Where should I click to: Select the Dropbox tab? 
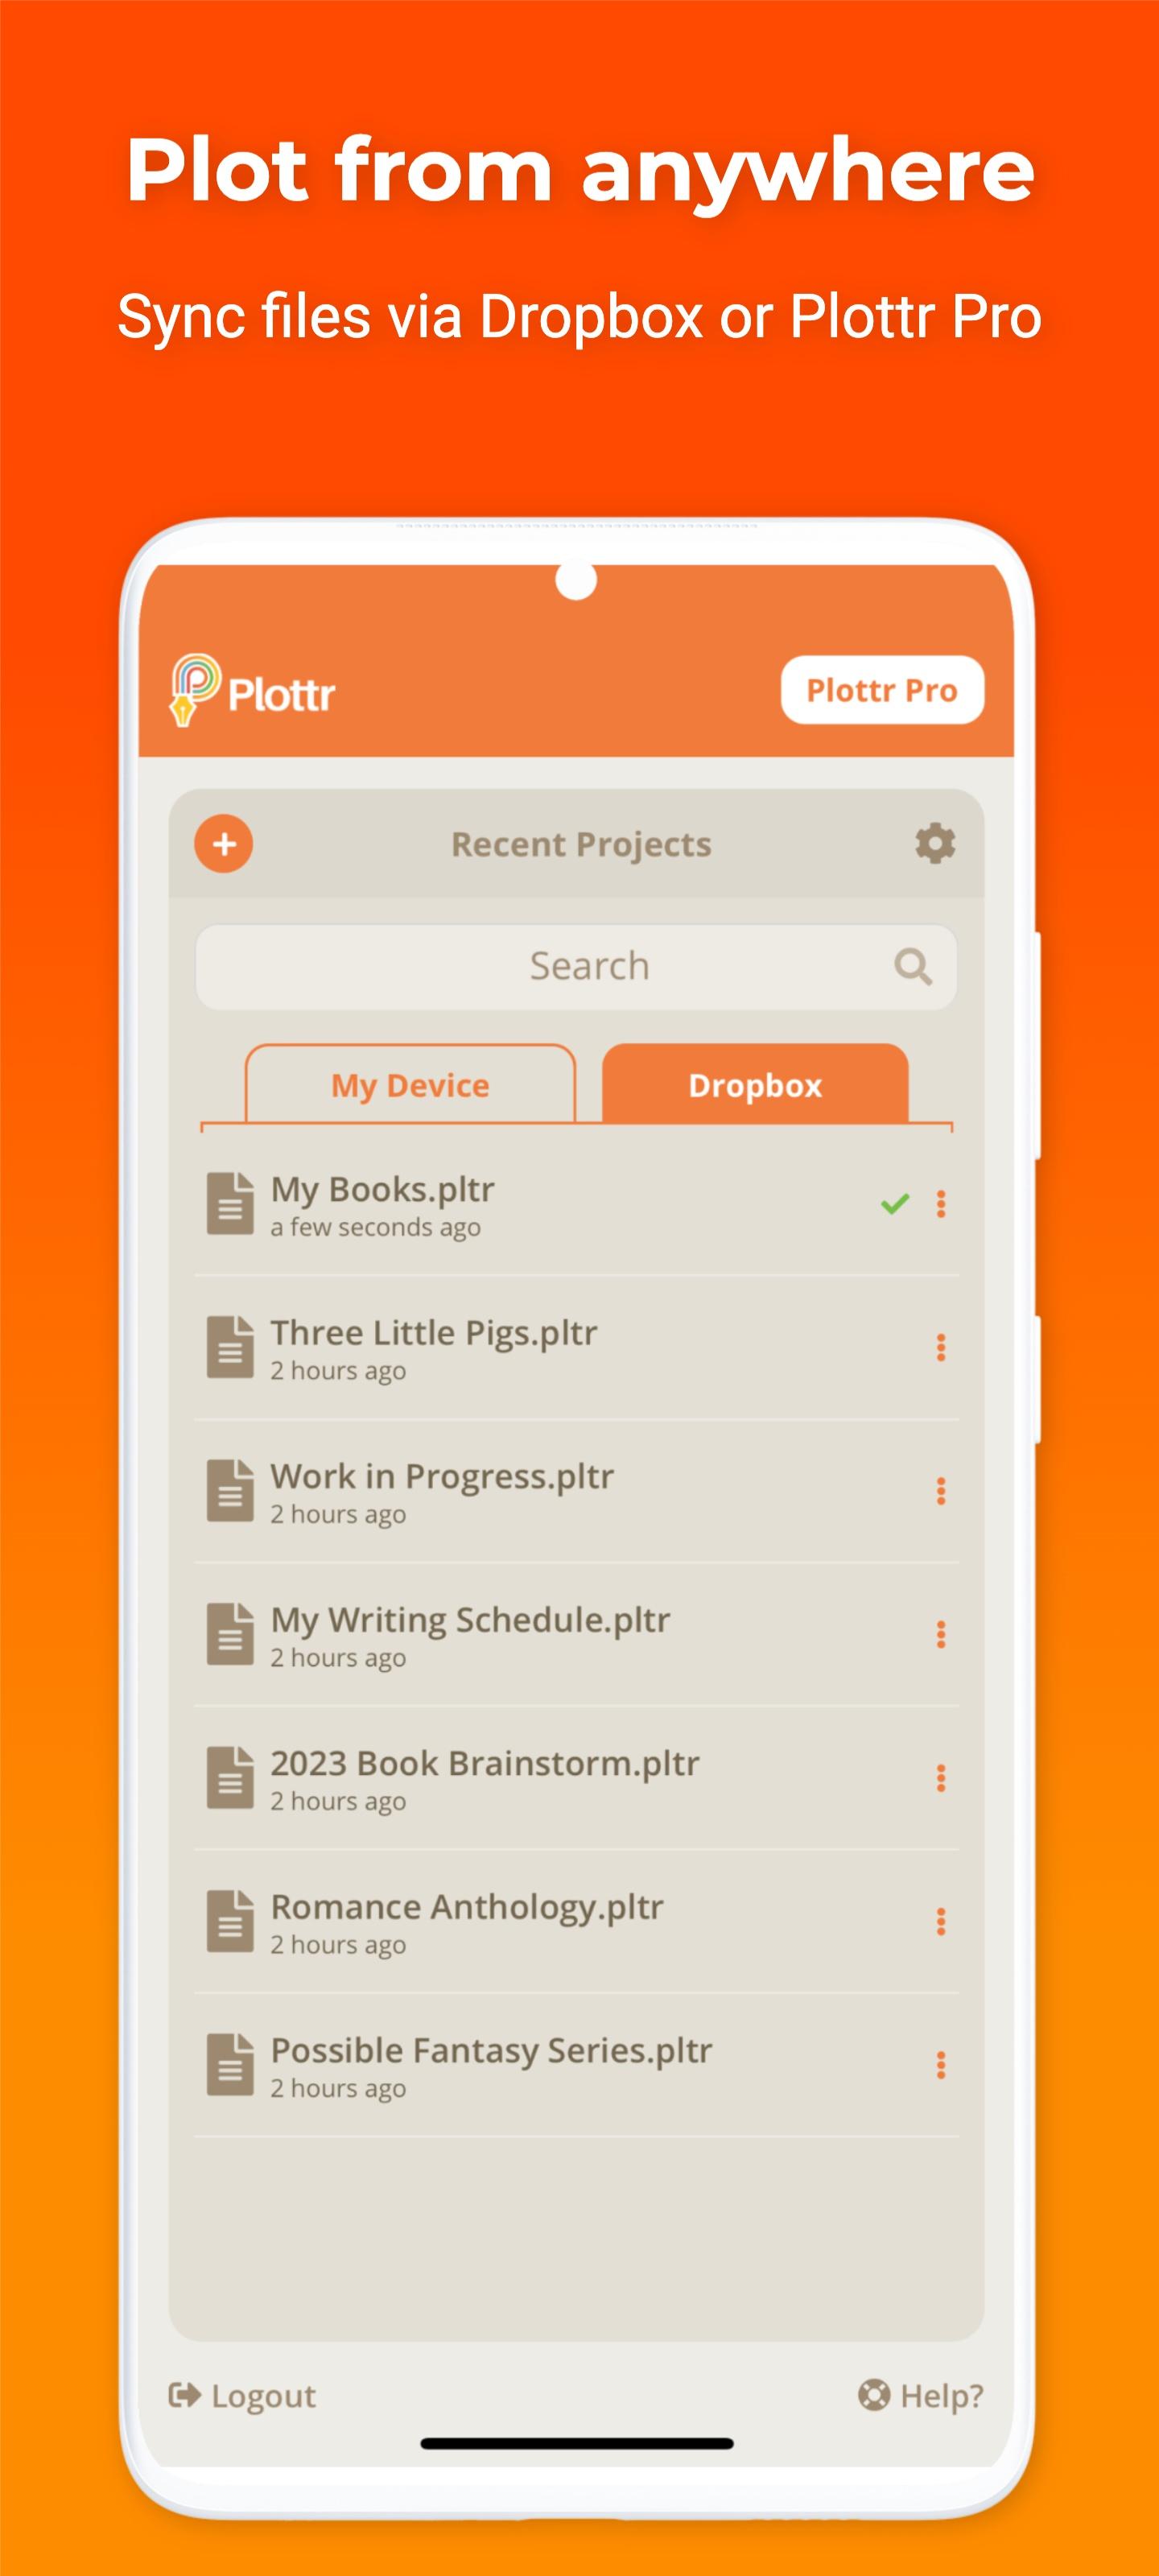pyautogui.click(x=755, y=1084)
